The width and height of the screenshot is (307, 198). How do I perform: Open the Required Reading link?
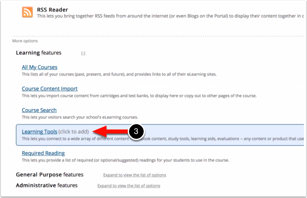click(x=43, y=153)
